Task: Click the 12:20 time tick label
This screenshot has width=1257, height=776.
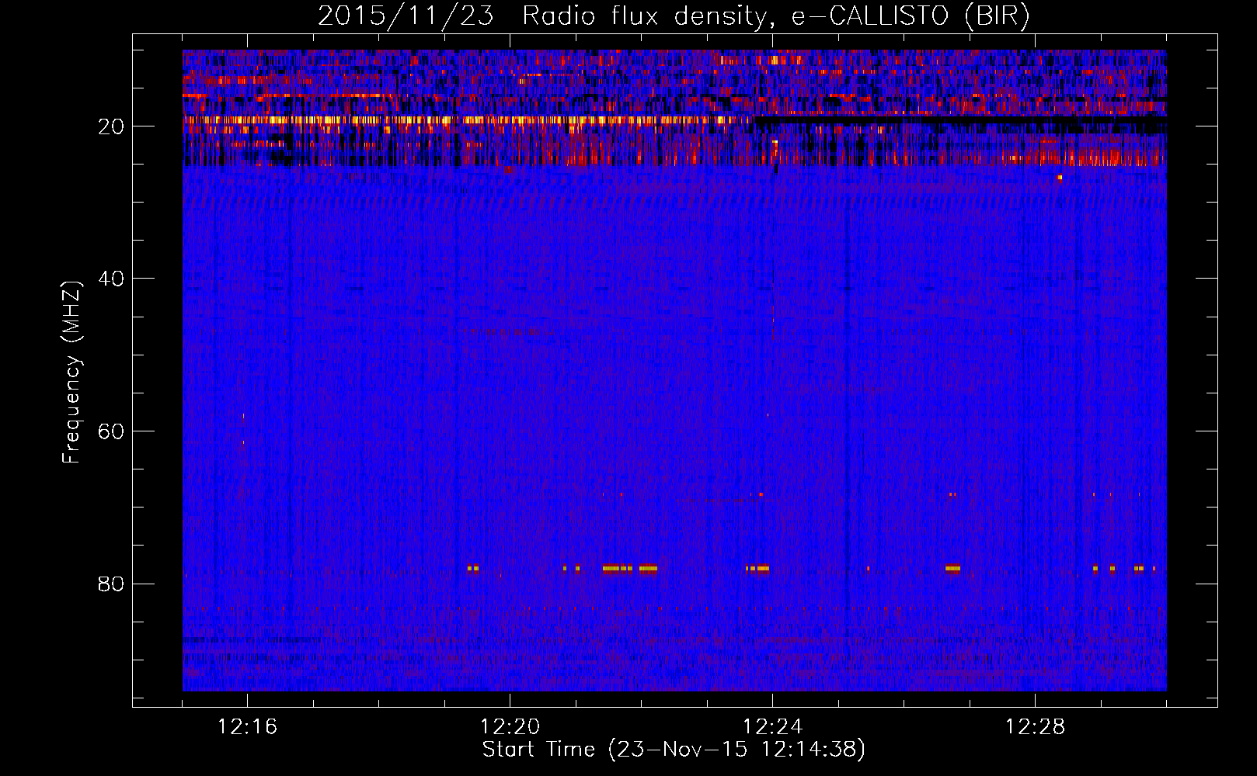Action: tap(510, 727)
